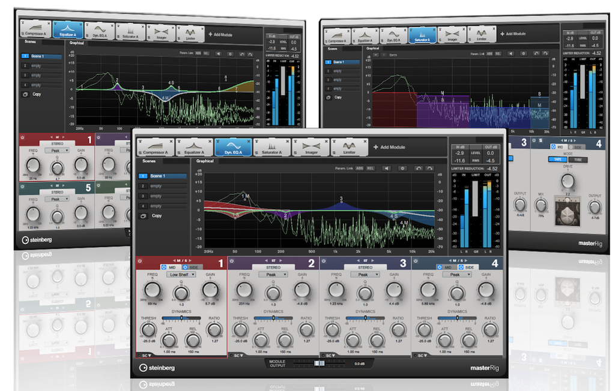Click the settings dot icon in front window toolbar
This screenshot has width=615, height=391.
402,168
